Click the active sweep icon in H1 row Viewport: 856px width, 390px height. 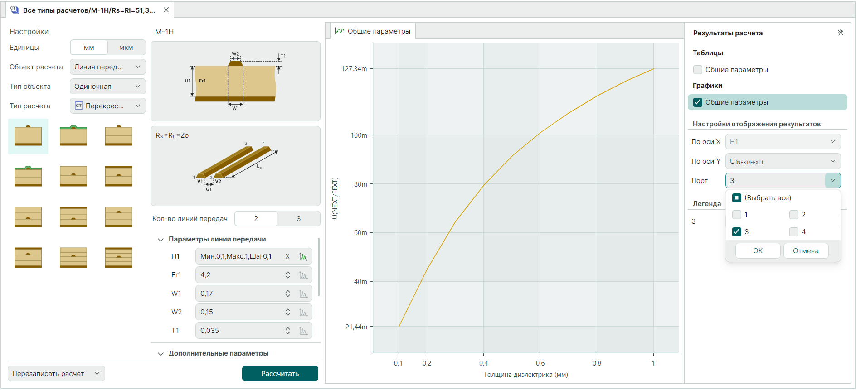click(x=303, y=257)
